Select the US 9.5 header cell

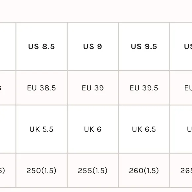pyautogui.click(x=144, y=46)
